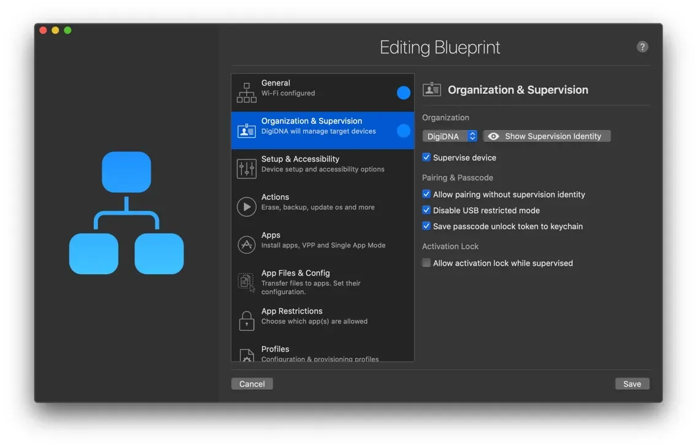Image resolution: width=697 pixels, height=448 pixels.
Task: Open the help question mark icon
Action: (x=642, y=46)
